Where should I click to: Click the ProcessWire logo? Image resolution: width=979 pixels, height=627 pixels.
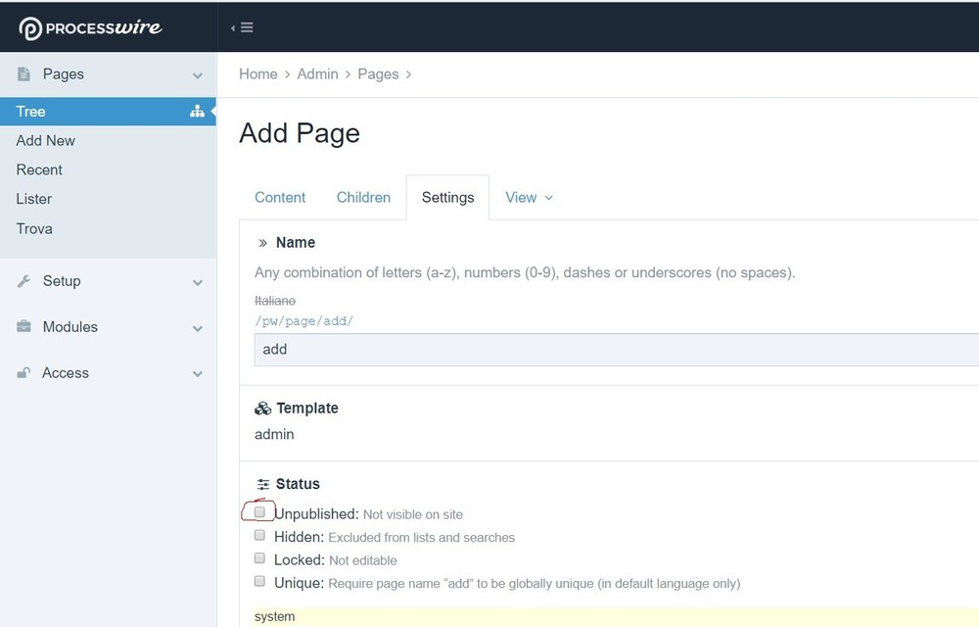pos(90,27)
